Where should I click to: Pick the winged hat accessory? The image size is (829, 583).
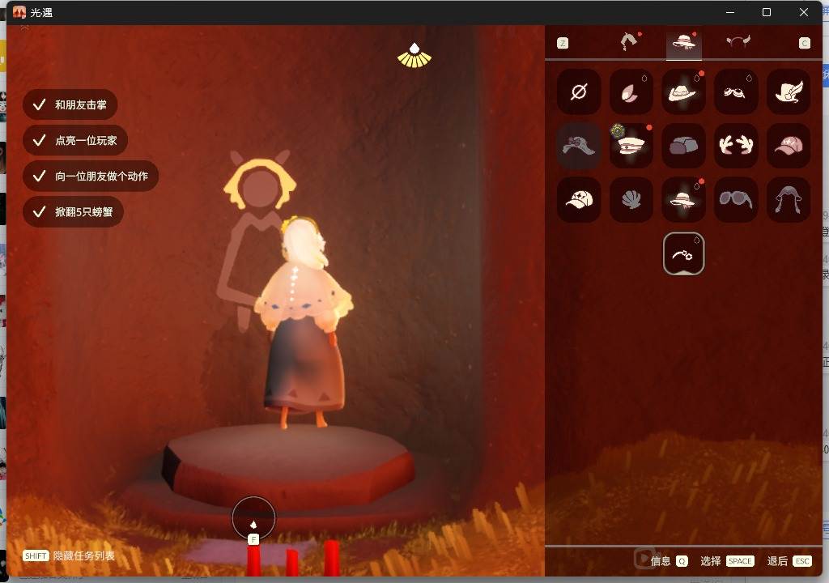pyautogui.click(x=789, y=91)
